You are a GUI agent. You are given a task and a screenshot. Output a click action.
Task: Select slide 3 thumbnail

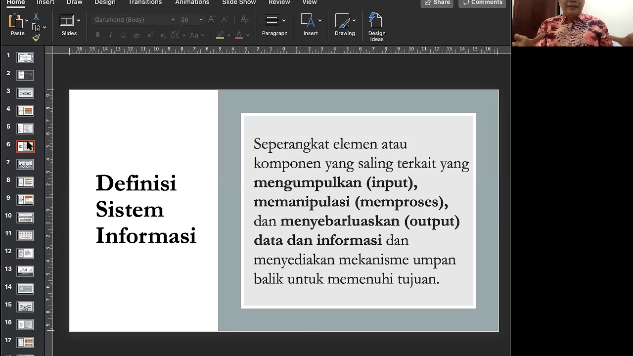(x=25, y=93)
